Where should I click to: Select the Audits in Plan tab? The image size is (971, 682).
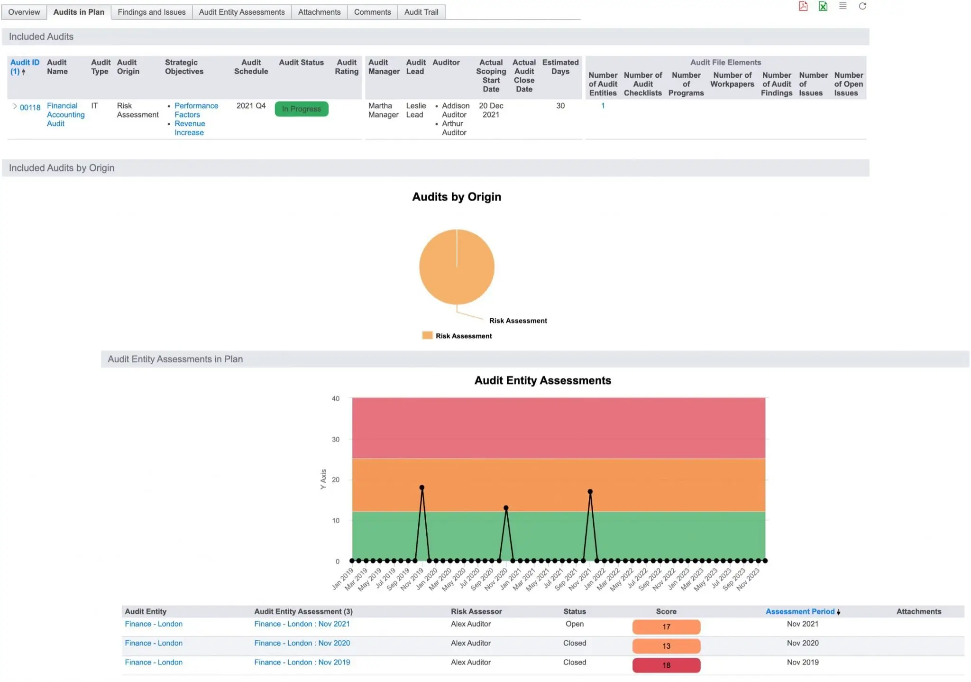79,12
